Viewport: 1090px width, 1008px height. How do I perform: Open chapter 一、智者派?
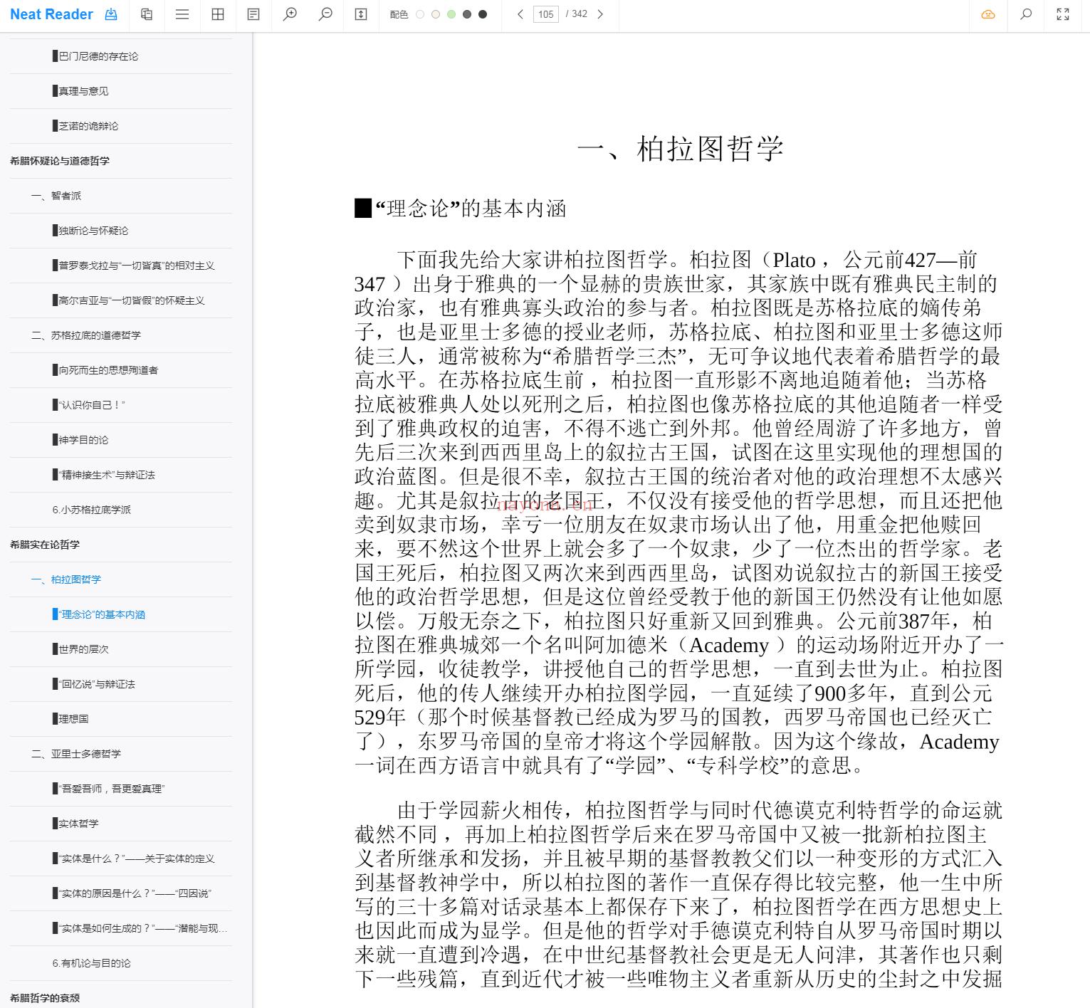pos(56,196)
